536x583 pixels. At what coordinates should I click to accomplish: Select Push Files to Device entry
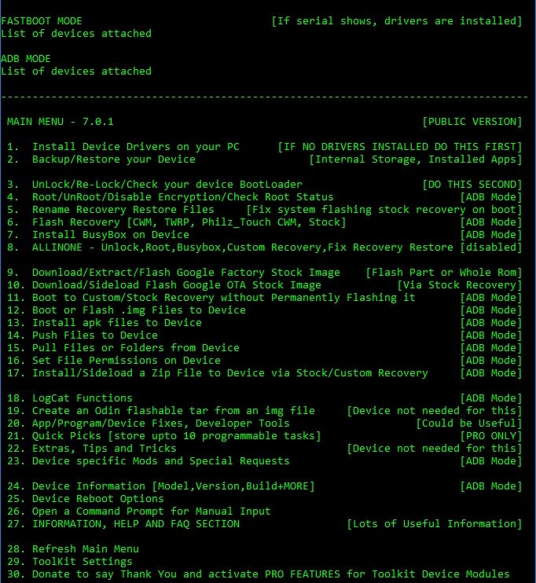[94, 335]
